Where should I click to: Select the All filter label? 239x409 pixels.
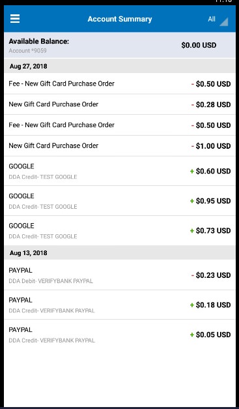click(212, 19)
